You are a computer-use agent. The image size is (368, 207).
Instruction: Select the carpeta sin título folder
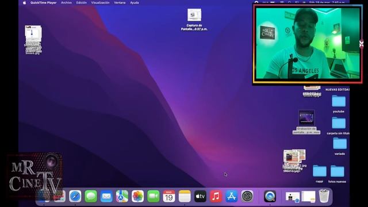click(339, 123)
